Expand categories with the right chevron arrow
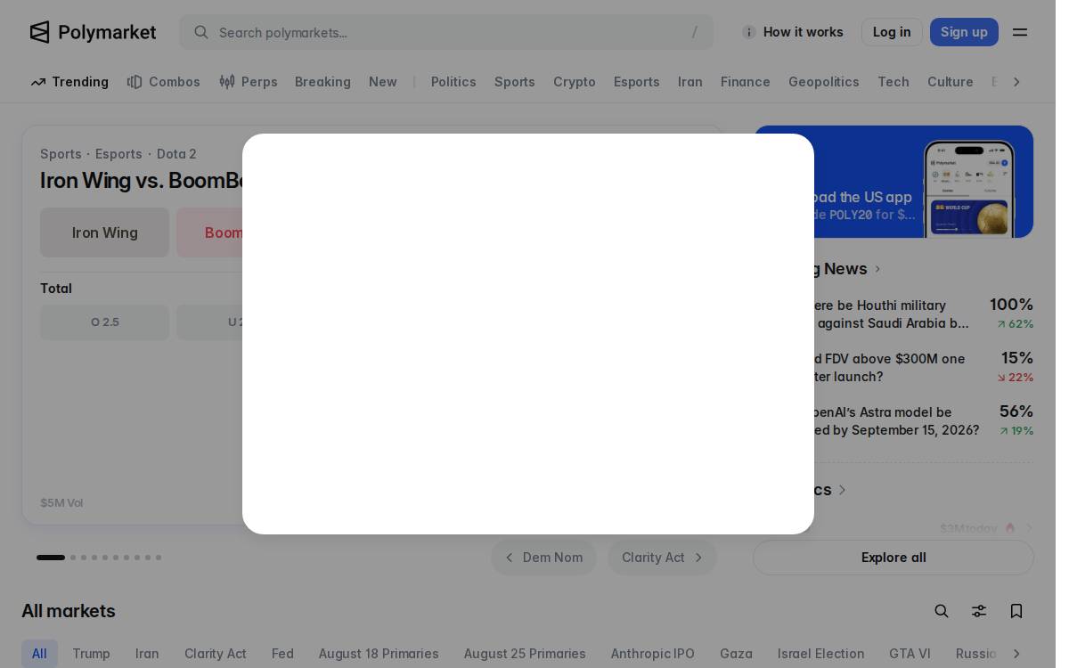The height and width of the screenshot is (668, 1069). click(1016, 82)
